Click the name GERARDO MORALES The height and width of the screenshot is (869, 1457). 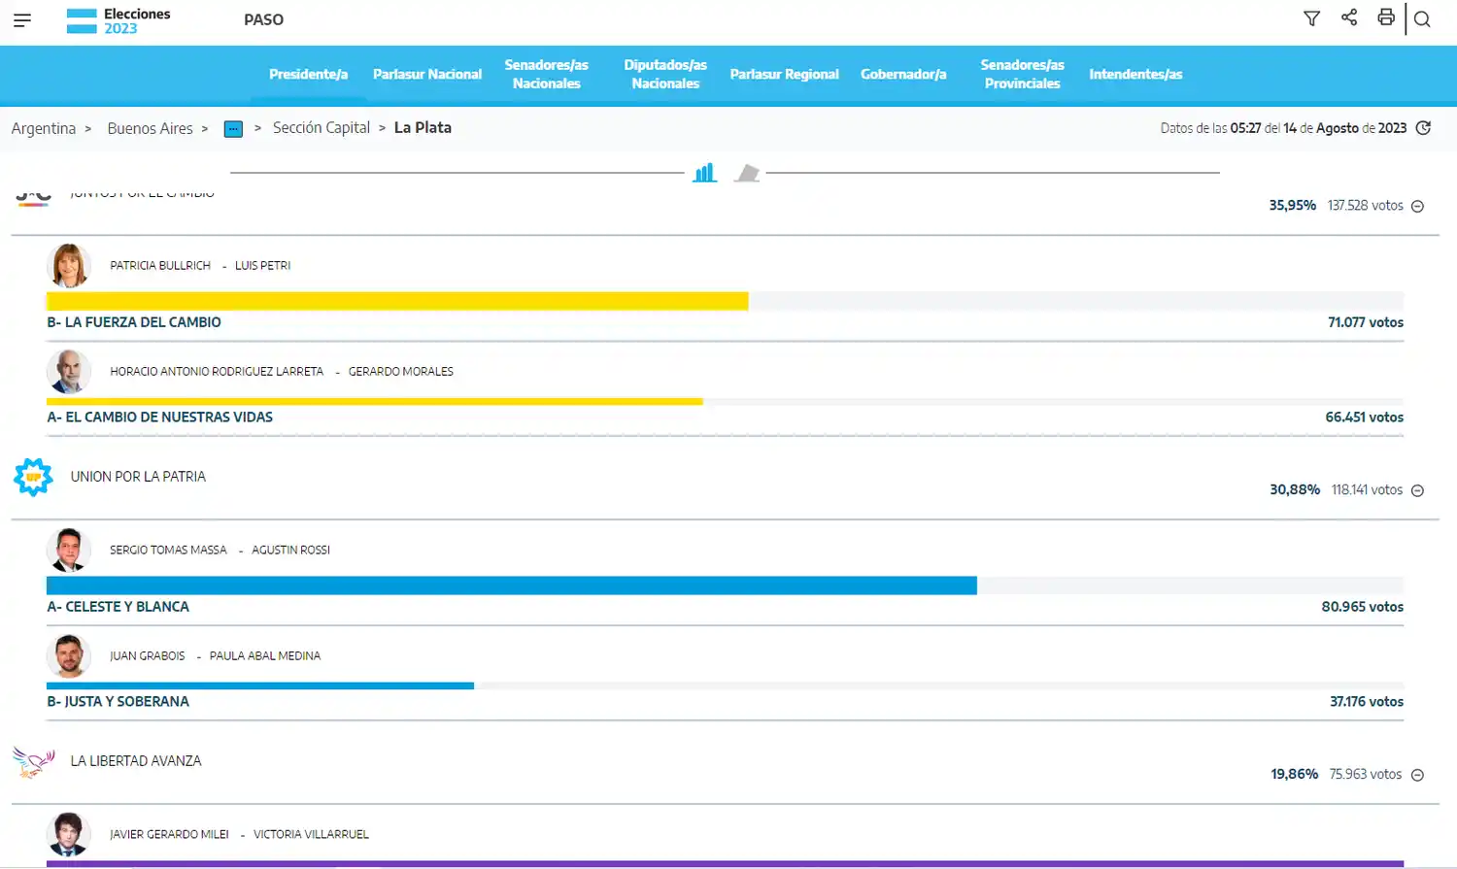401,372
